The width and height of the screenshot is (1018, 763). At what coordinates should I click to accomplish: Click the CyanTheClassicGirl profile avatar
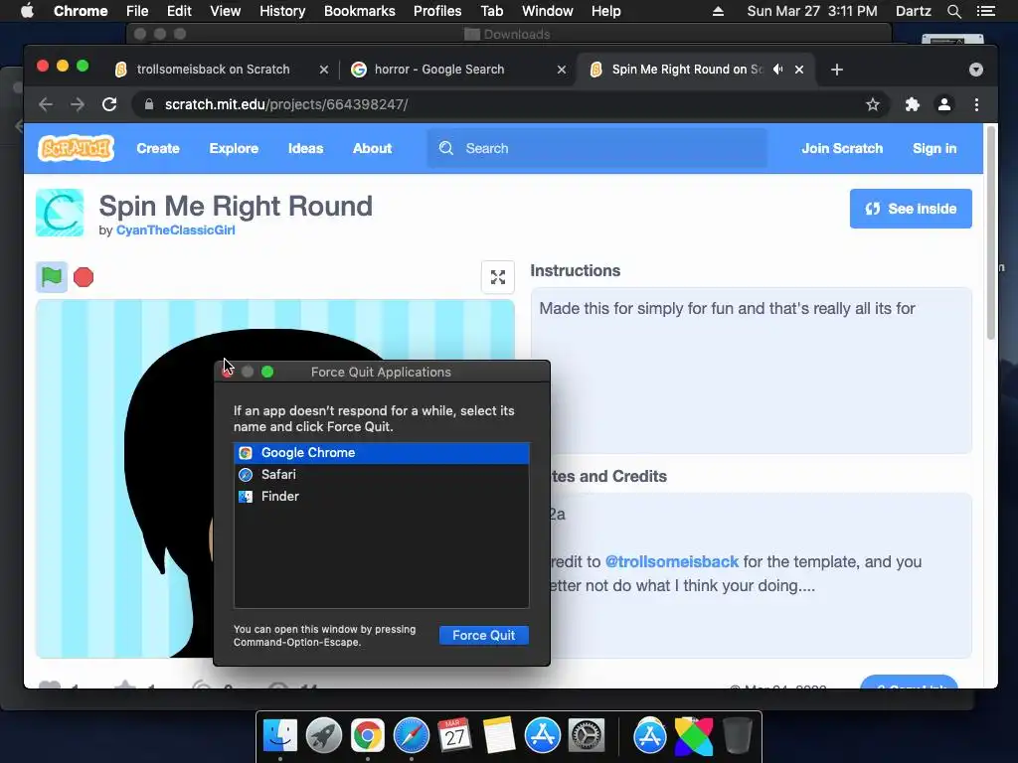60,213
